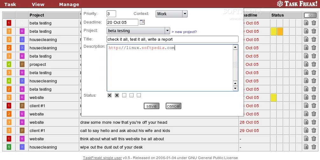Click yellow status block in the website row
Image resolution: width=320 pixels, height=160 pixels.
click(274, 98)
